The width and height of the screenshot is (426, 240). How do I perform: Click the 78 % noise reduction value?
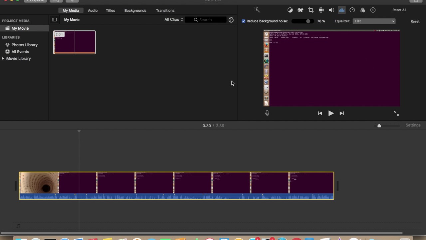coord(321,21)
